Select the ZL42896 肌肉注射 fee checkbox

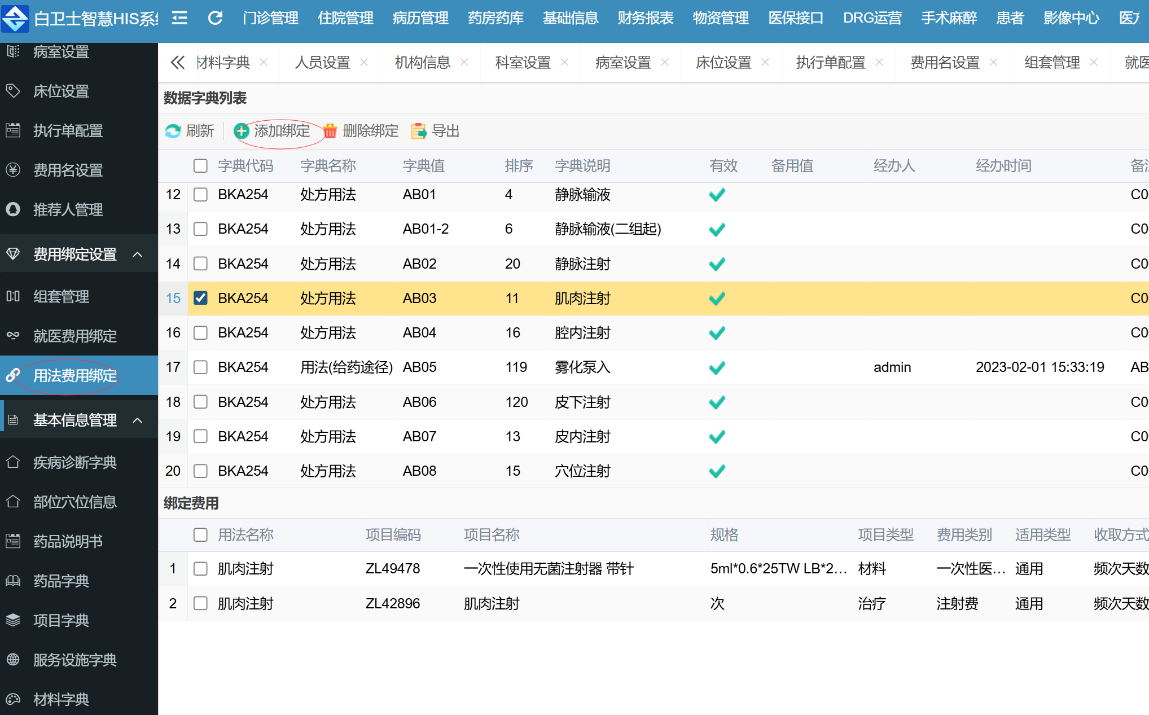200,603
